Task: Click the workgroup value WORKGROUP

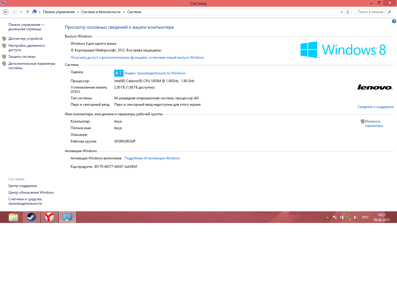Action: pyautogui.click(x=125, y=141)
